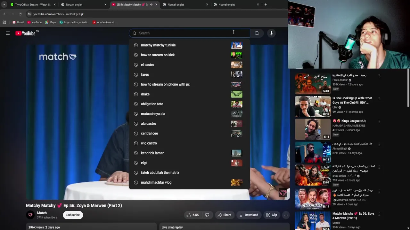Screen dimensions: 410x230
Task: Select suggestion kendrick lamar
Action: [x=189, y=153]
